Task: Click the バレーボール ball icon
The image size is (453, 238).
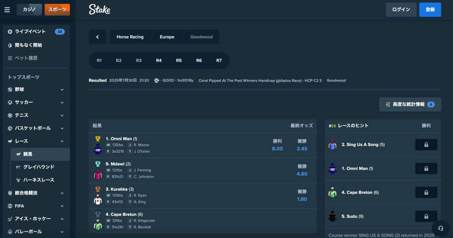Action: click(x=10, y=232)
